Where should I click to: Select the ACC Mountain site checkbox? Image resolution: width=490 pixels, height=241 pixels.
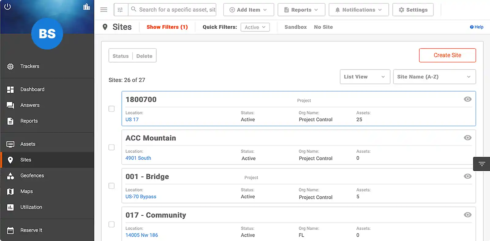111,147
